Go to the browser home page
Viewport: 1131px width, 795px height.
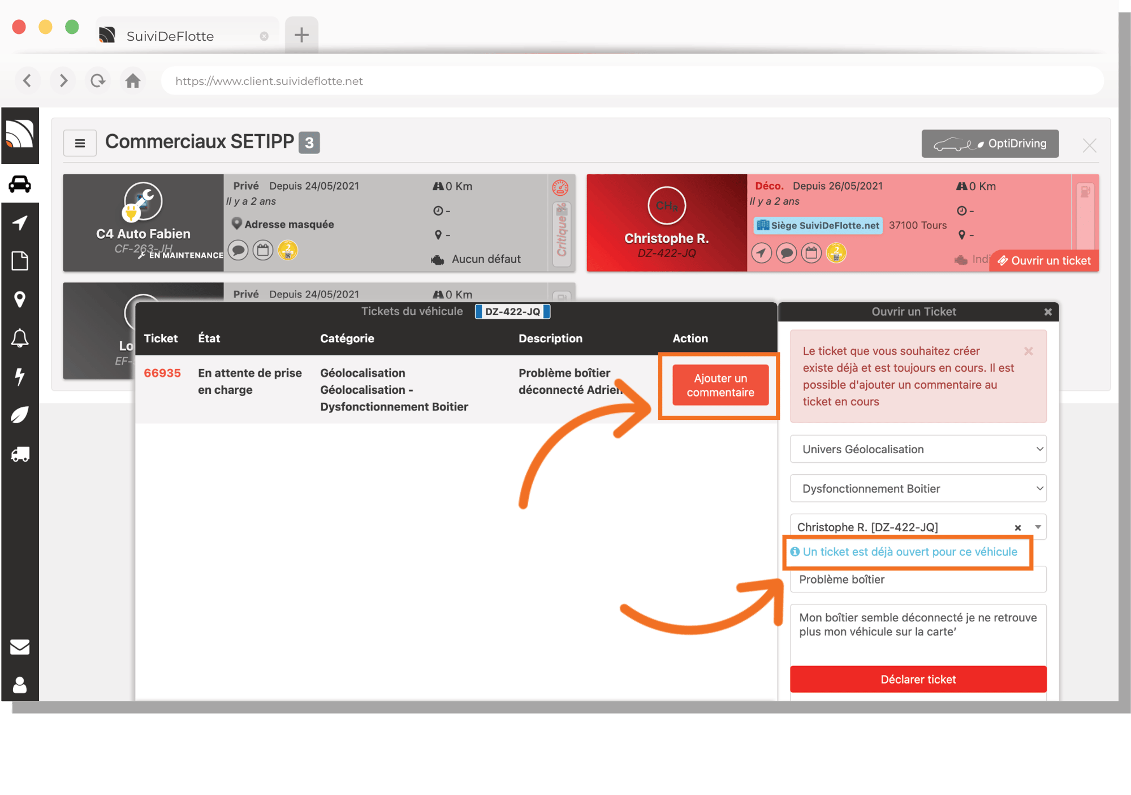coord(133,80)
